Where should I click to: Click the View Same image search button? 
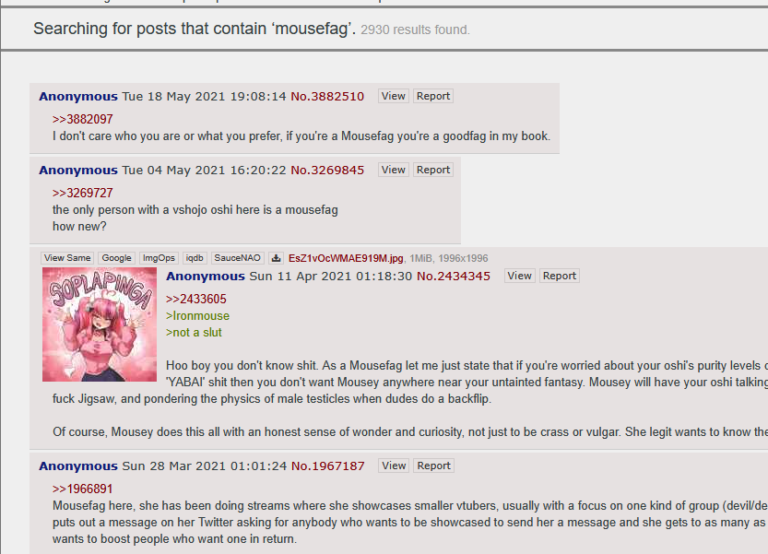(x=67, y=258)
